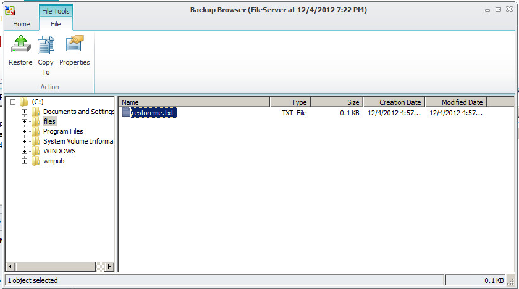519x289 pixels.
Task: Open the Properties icon
Action: pyautogui.click(x=75, y=43)
